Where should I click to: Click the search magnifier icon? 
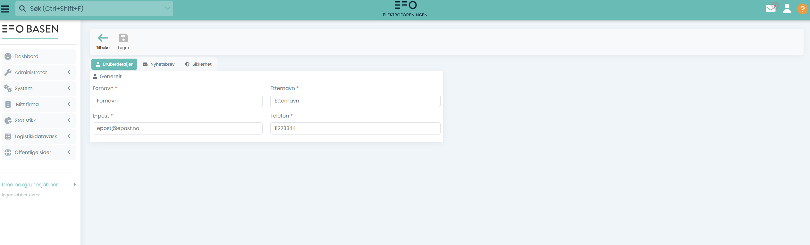click(x=22, y=9)
